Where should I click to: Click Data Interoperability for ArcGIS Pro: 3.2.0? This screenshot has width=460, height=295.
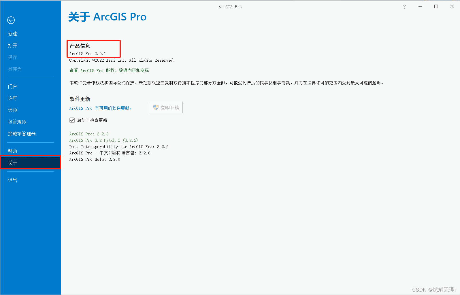[119, 147]
